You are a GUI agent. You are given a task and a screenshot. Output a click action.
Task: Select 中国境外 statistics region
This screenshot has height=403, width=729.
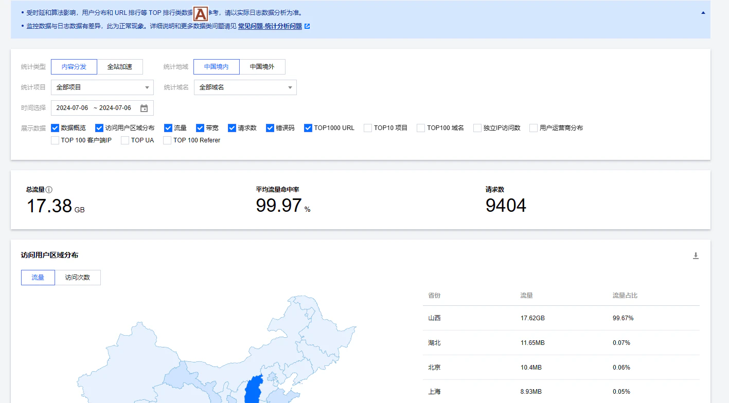[x=262, y=66]
